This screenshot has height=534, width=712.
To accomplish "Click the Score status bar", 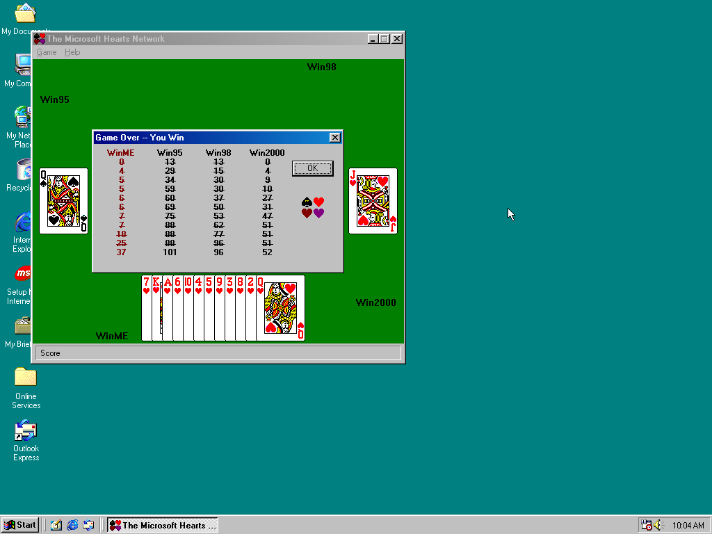I will coord(218,353).
